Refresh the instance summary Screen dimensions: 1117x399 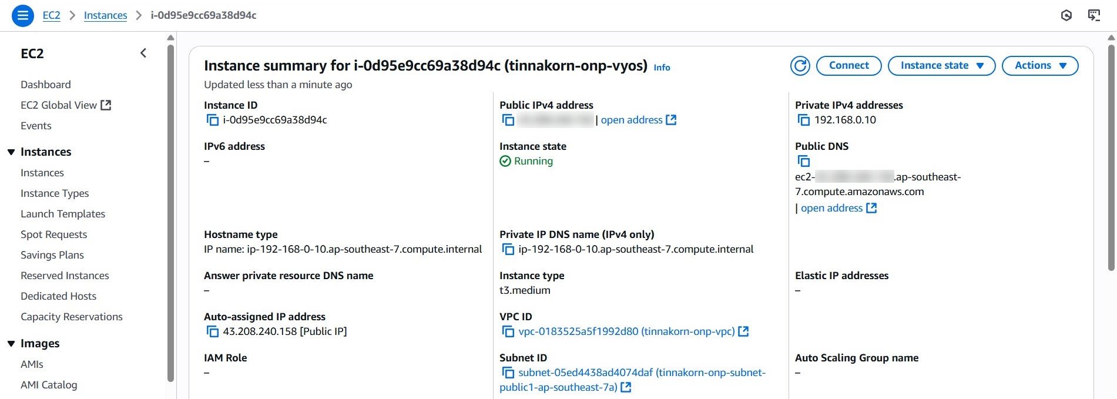click(x=800, y=66)
